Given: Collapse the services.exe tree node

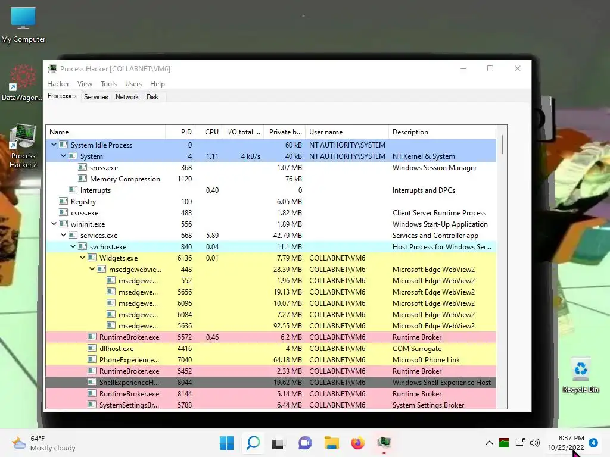Looking at the screenshot, I should tap(63, 235).
